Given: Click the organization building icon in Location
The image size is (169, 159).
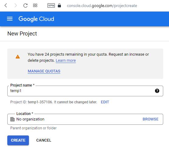Looking at the screenshot, I should (x=12, y=119).
